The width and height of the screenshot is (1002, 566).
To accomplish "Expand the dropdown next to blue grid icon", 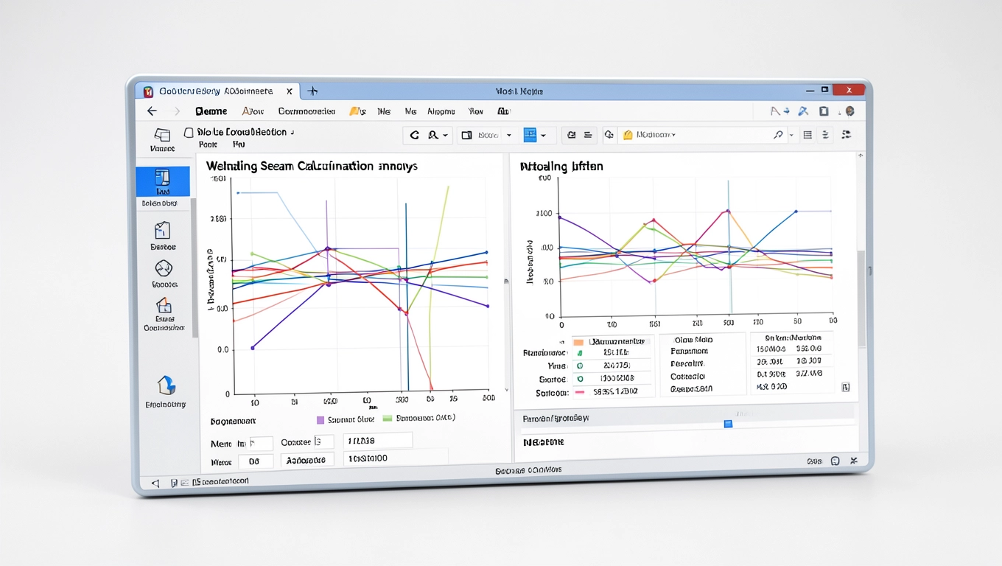I will [x=544, y=136].
